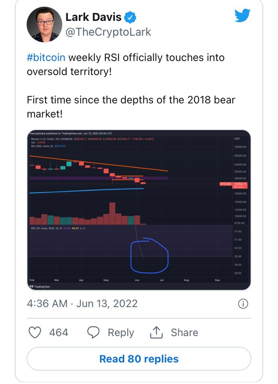Click the Share label
Screen dimensions: 278x384
point(184,333)
